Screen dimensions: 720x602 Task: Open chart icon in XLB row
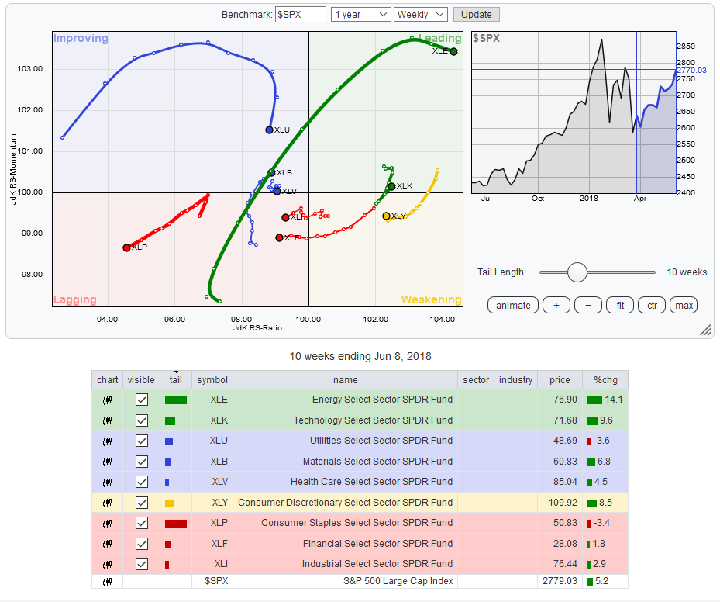click(x=107, y=462)
